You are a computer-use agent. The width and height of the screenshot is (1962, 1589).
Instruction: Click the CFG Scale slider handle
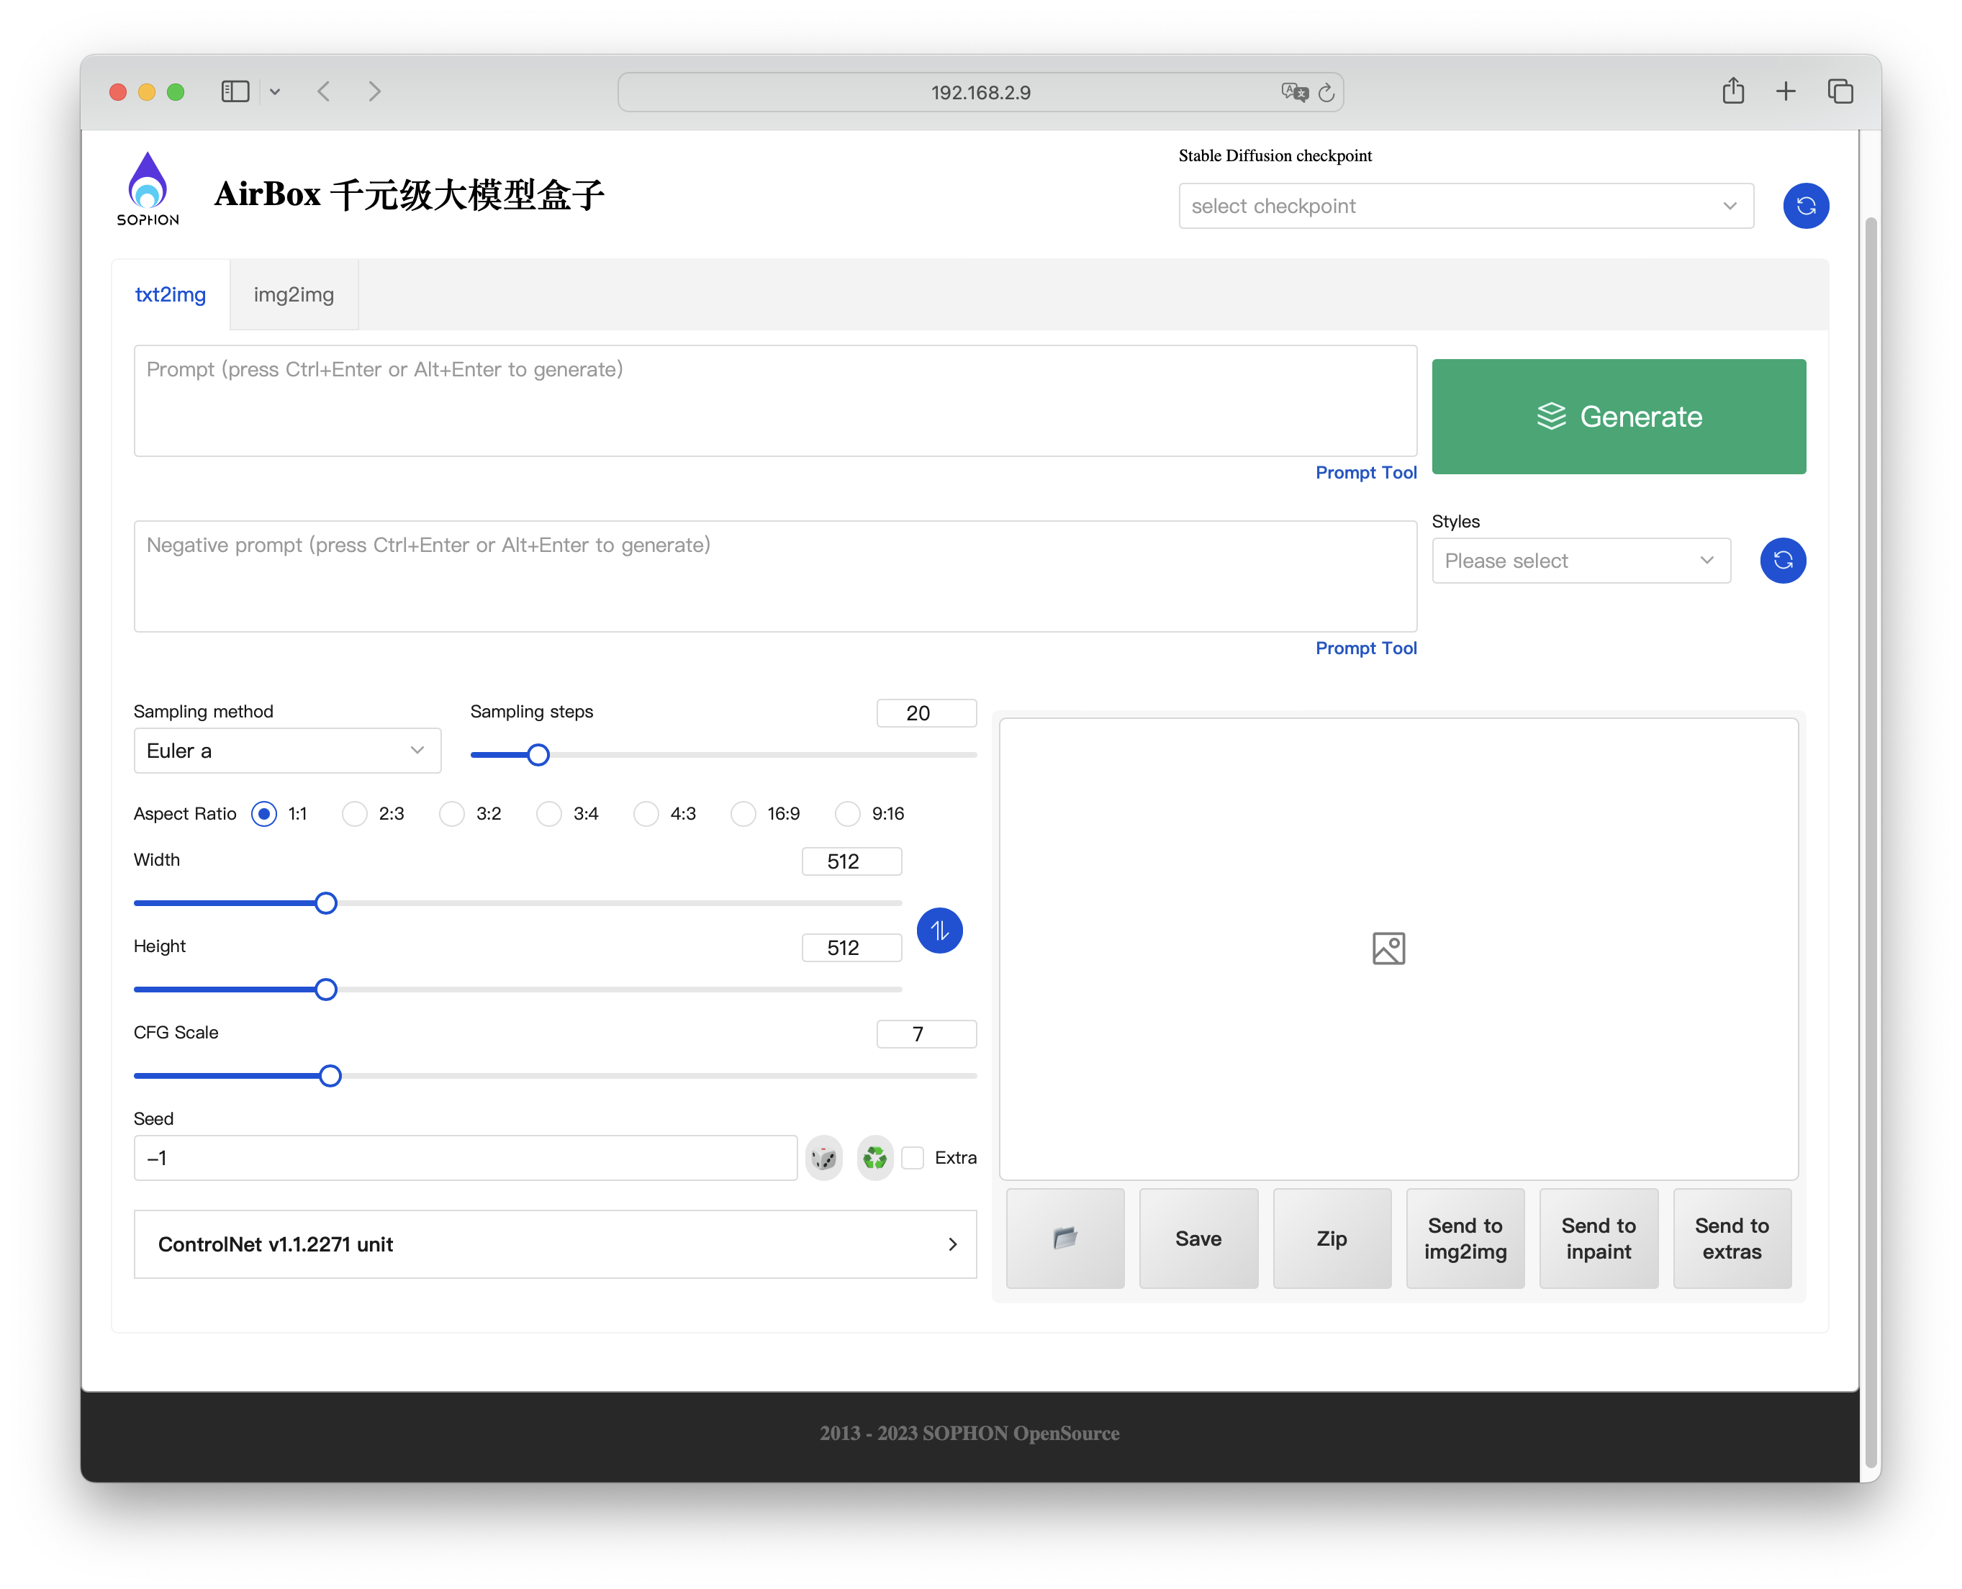(x=330, y=1075)
